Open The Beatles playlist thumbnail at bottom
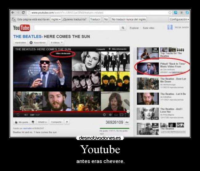200x171 pixels. pos(148,129)
